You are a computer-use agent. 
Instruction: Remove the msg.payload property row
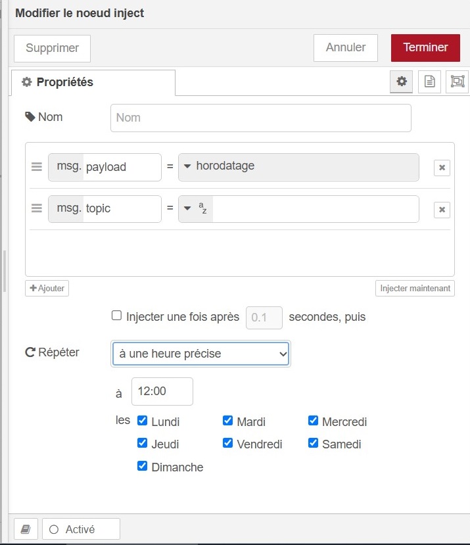442,168
